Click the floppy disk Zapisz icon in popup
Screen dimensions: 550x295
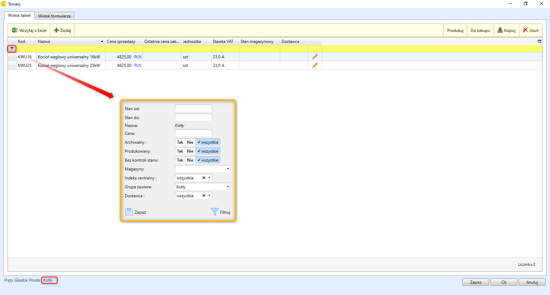pyautogui.click(x=129, y=212)
